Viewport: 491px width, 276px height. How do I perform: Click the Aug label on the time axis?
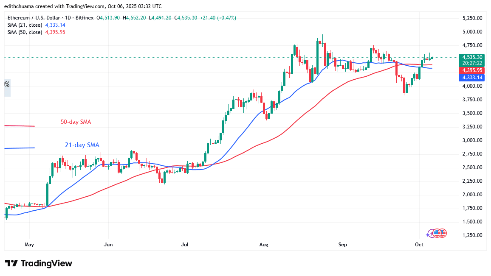264,245
